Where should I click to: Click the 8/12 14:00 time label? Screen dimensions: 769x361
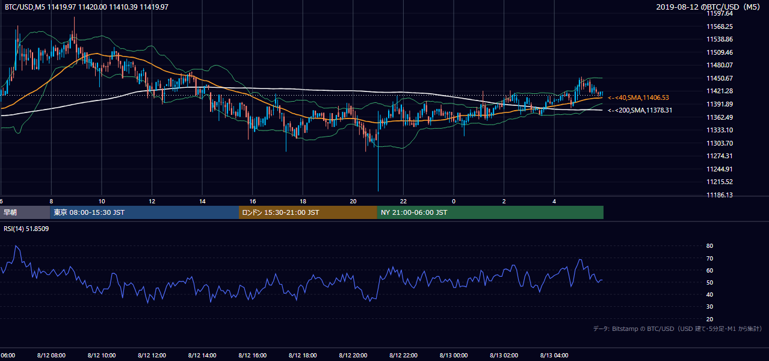click(x=202, y=356)
